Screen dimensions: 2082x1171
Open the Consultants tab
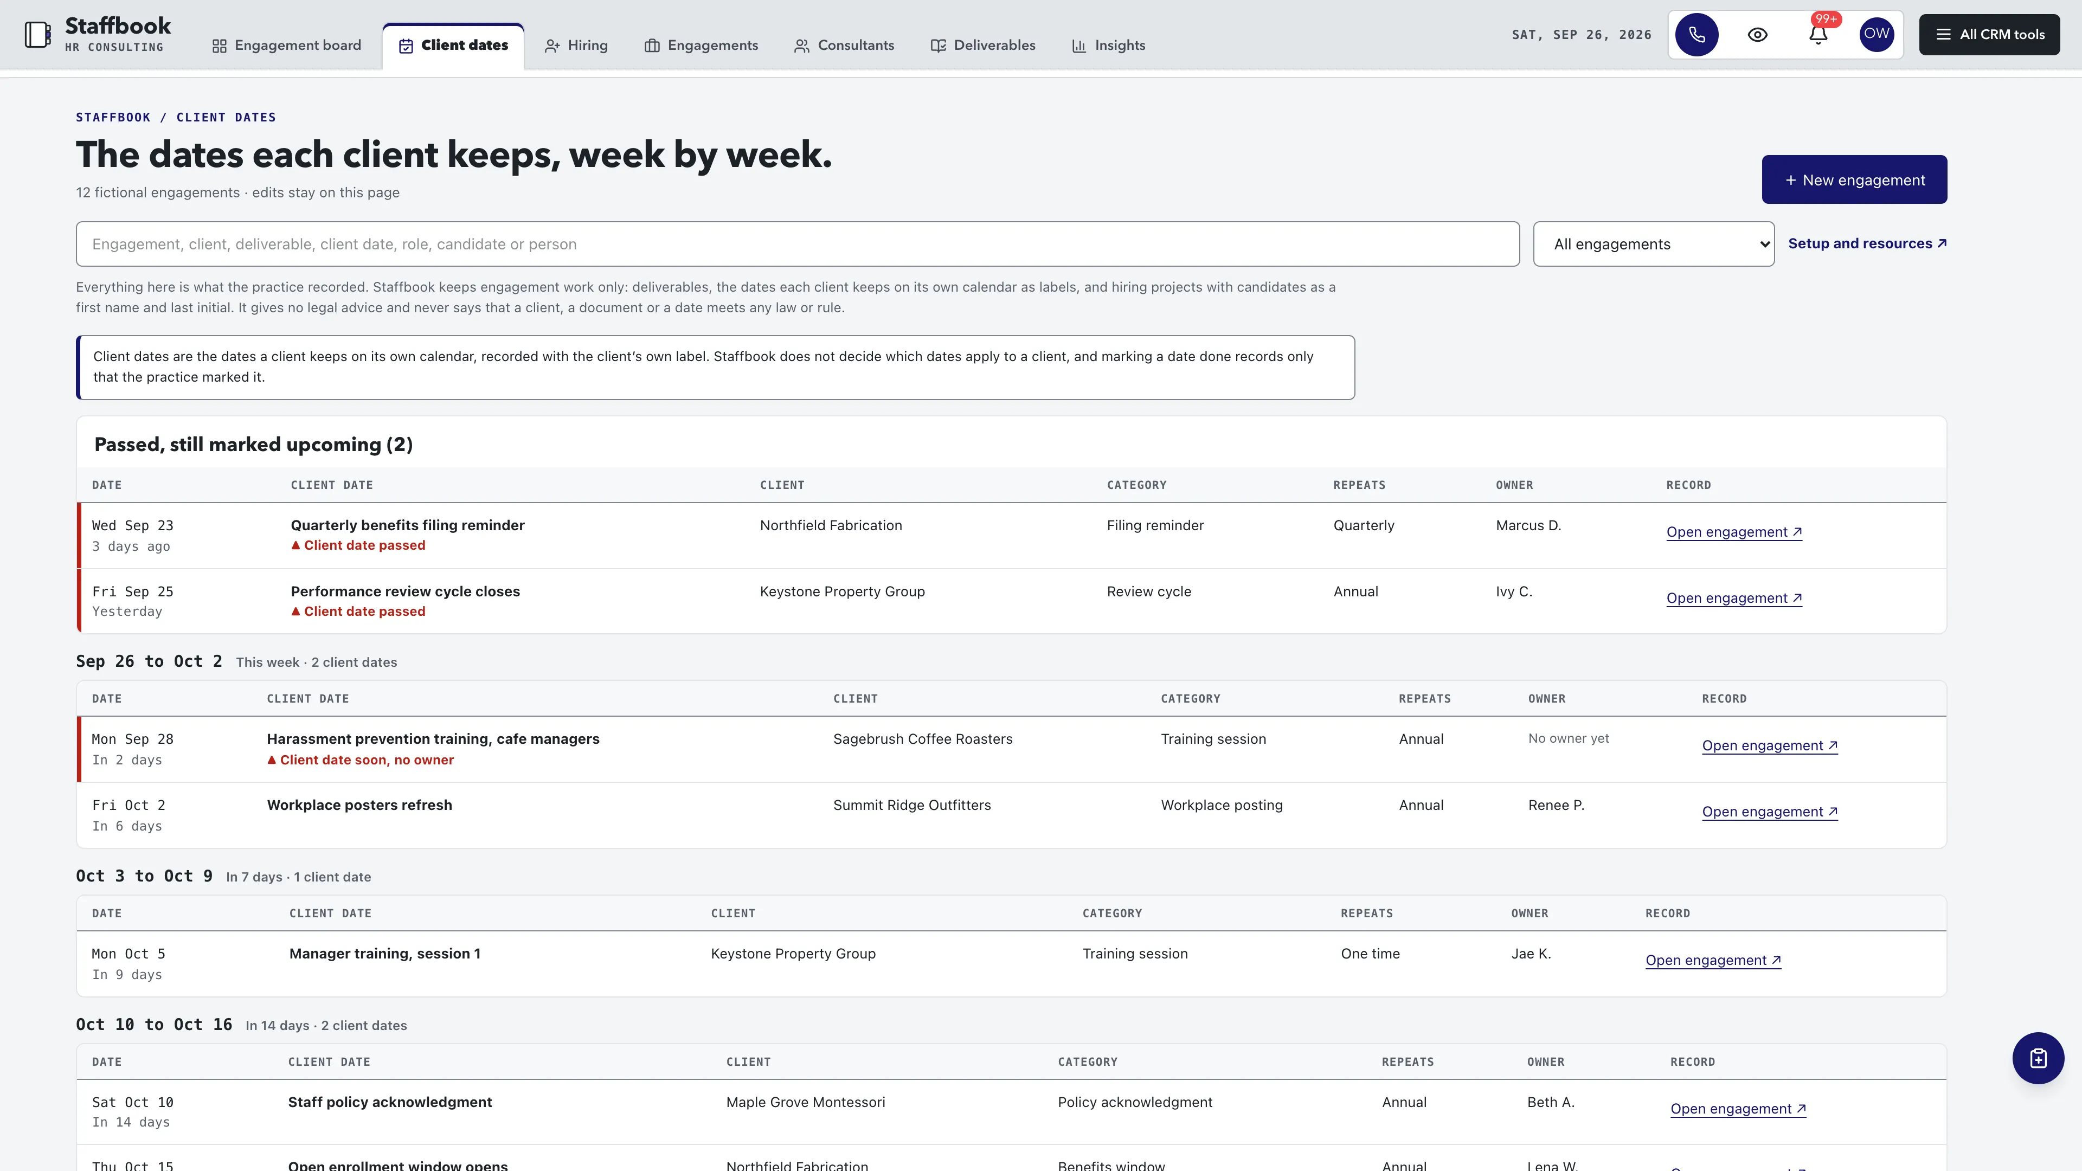click(844, 45)
